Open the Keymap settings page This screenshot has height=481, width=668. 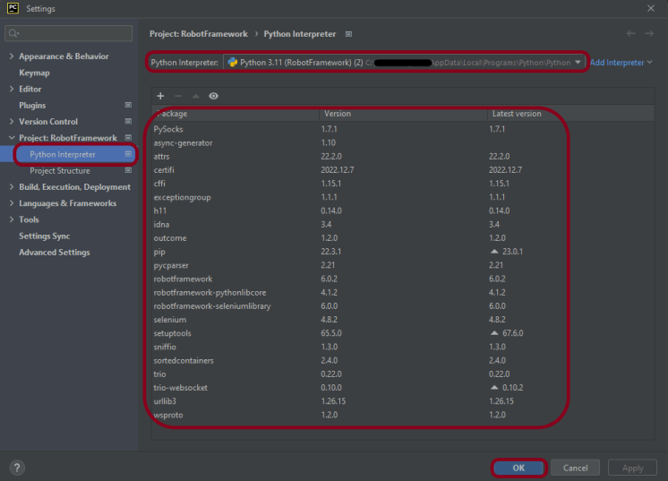[34, 73]
